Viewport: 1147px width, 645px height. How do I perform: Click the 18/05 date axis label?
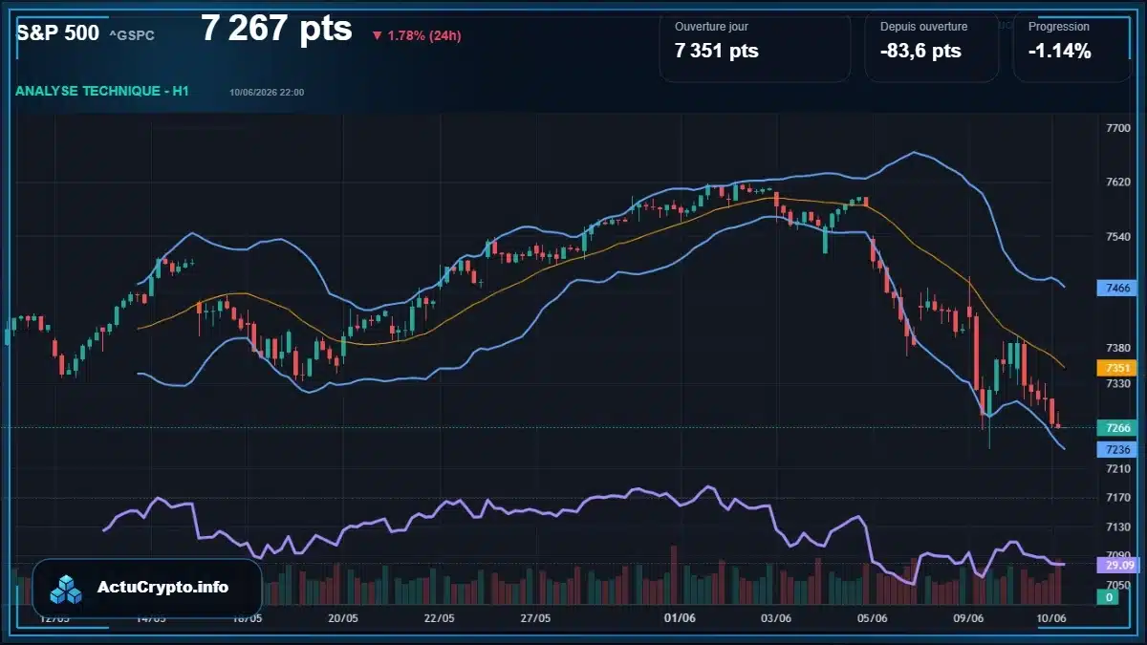point(248,618)
